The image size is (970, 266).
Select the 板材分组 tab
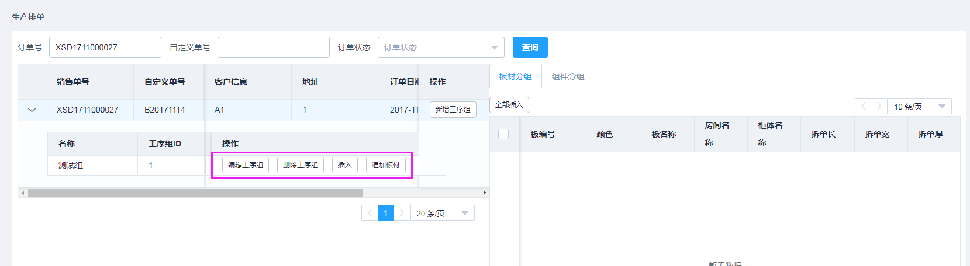pos(515,76)
